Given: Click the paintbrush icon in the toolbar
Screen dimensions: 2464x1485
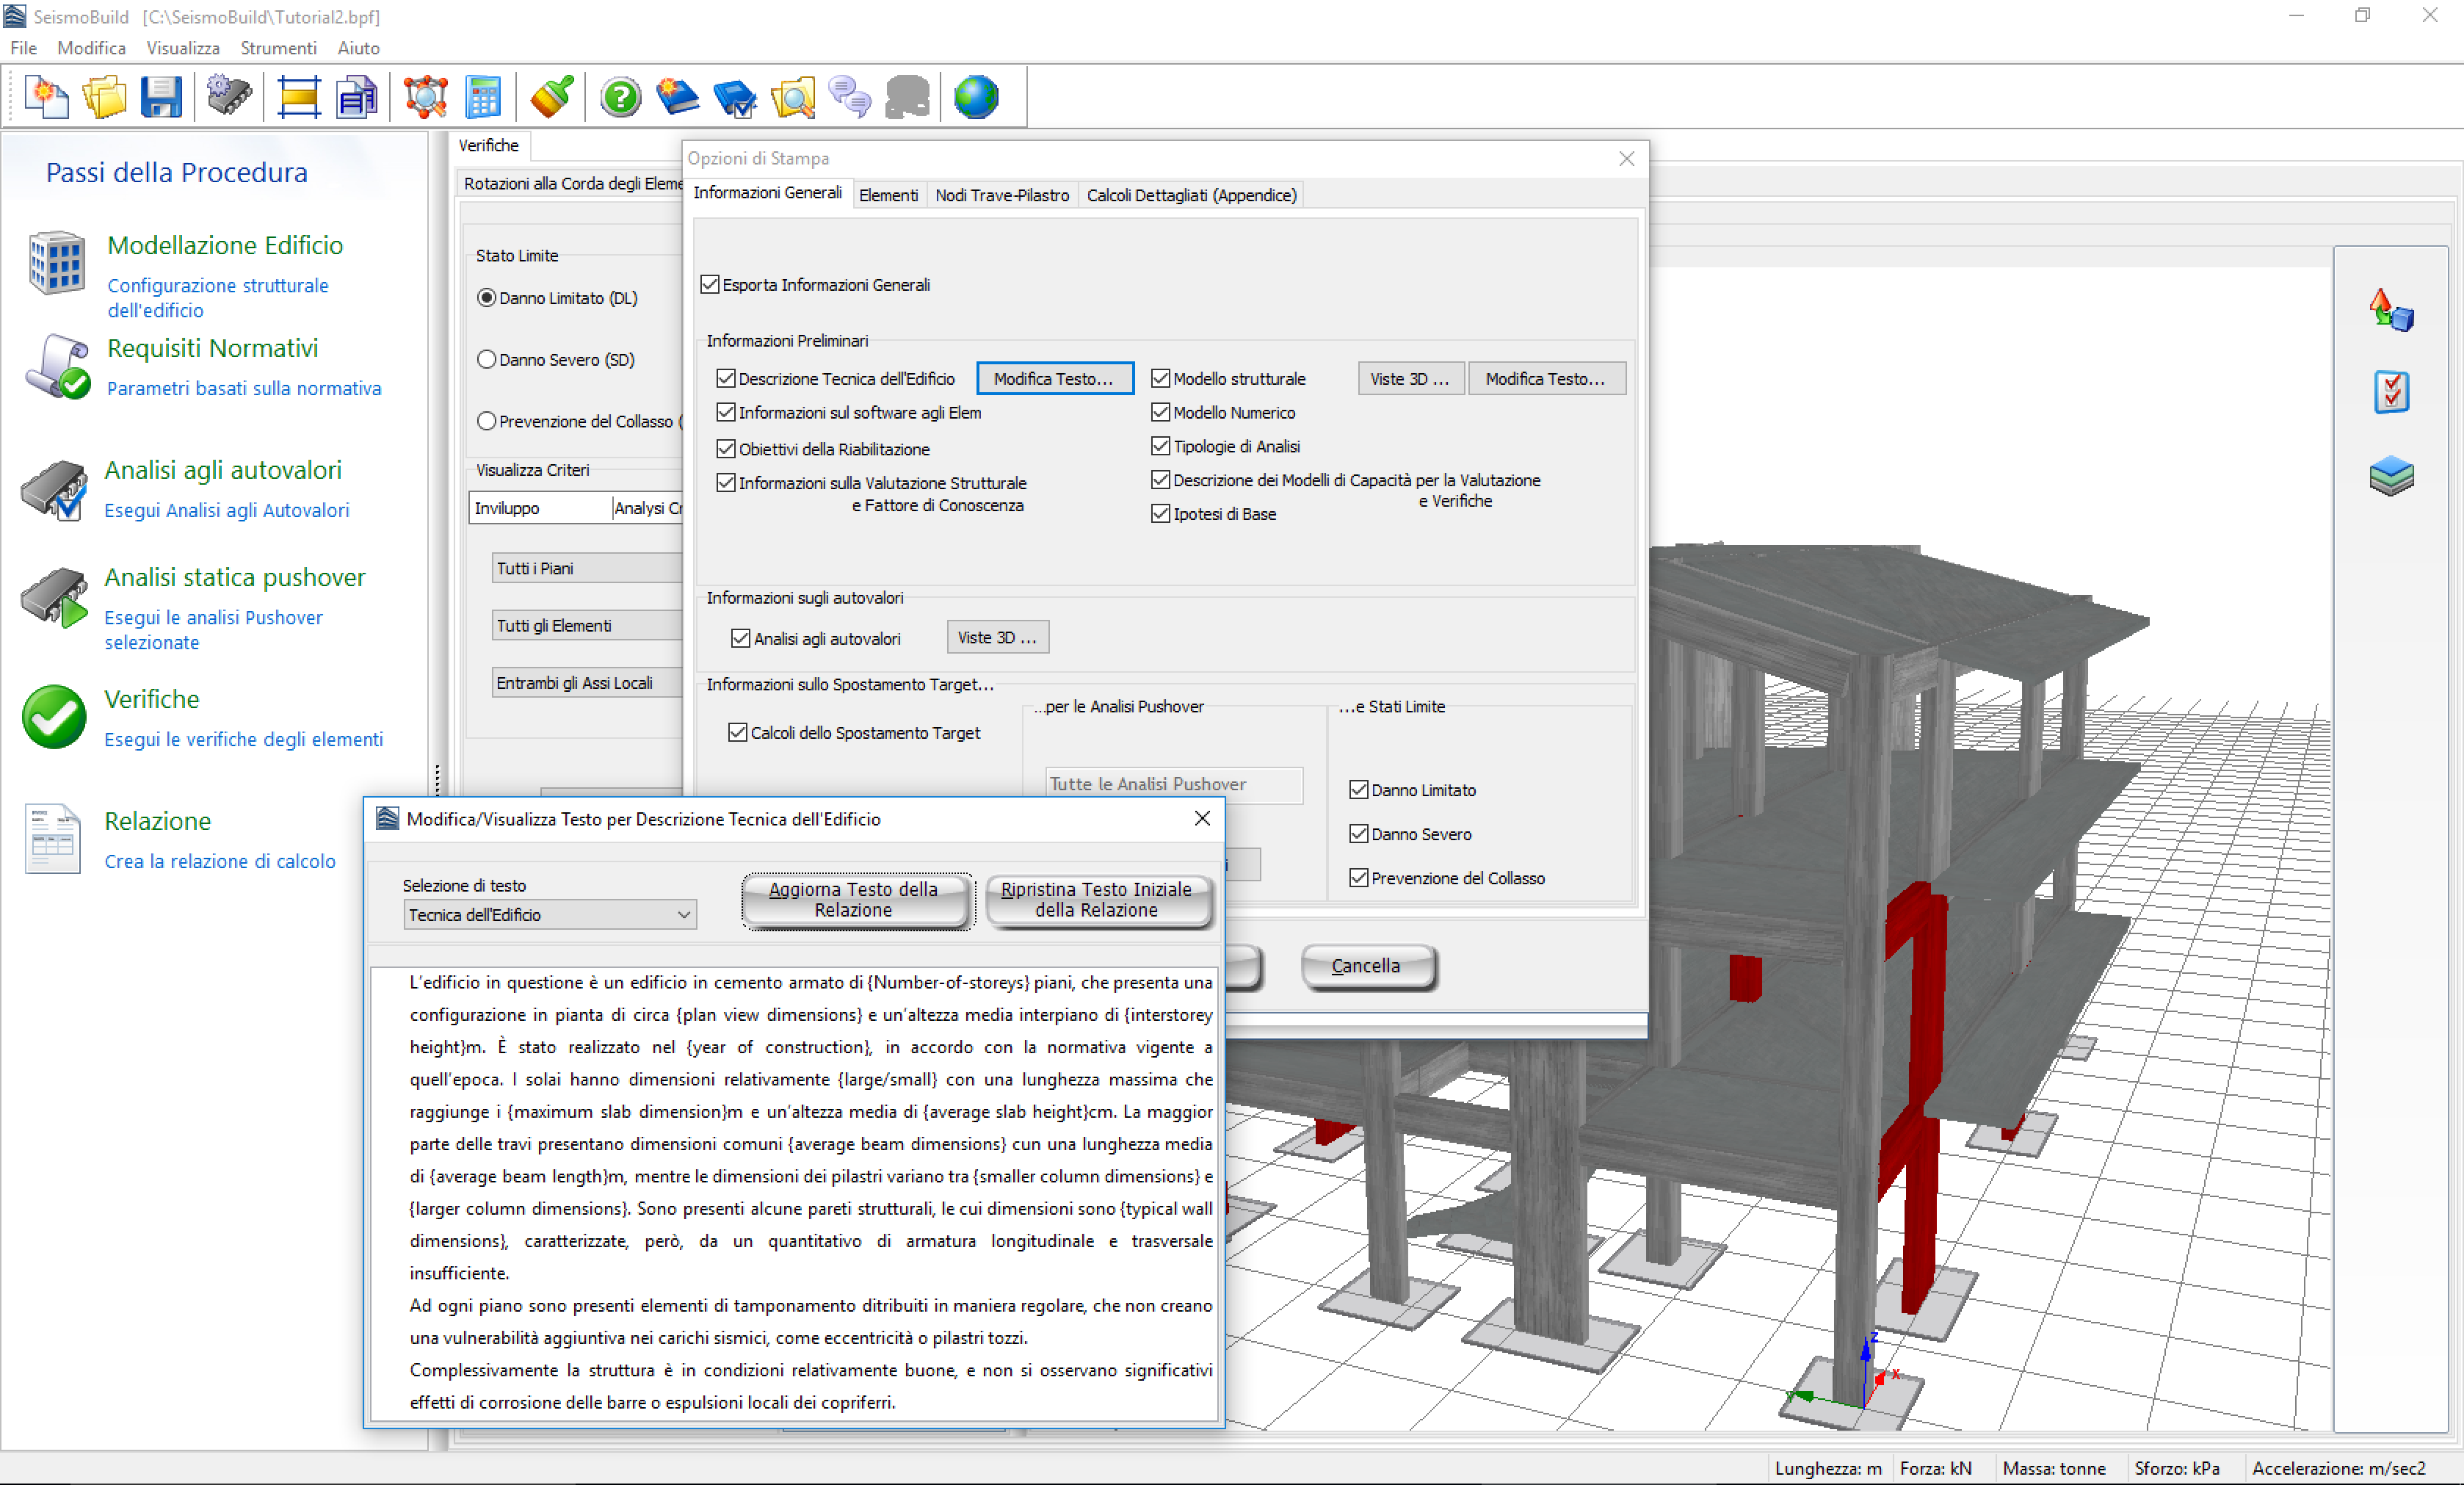Looking at the screenshot, I should click(x=551, y=97).
